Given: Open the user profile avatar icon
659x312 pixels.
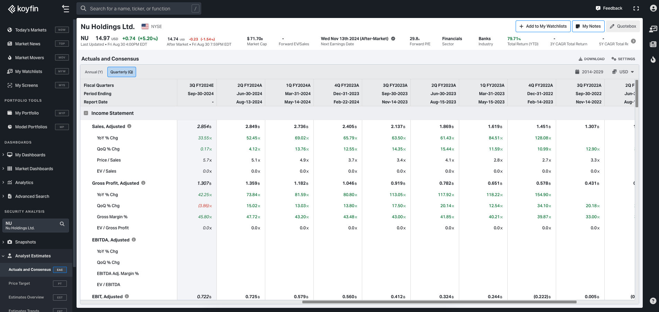Looking at the screenshot, I should point(653,8).
